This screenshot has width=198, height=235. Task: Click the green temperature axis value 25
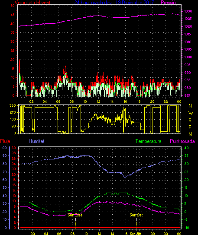[x=186, y=172]
